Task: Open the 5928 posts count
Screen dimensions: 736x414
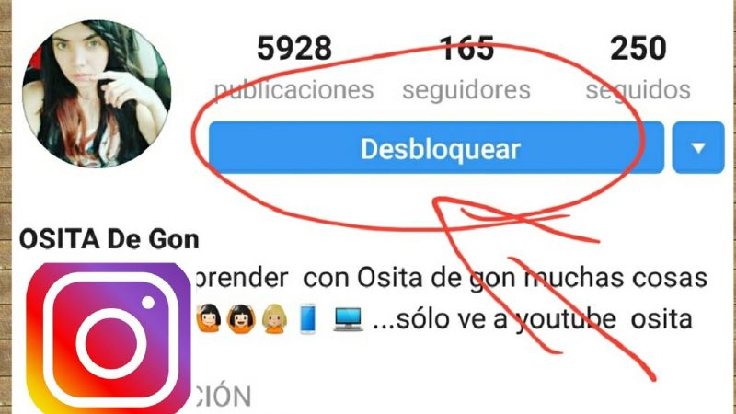Action: click(294, 48)
